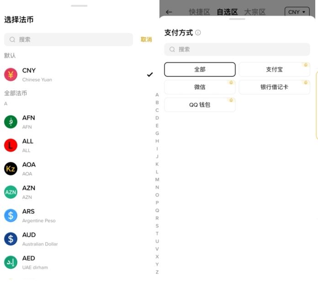This screenshot has height=282, width=318.
Task: Open the 支付方式 info icon
Action: pos(198,33)
